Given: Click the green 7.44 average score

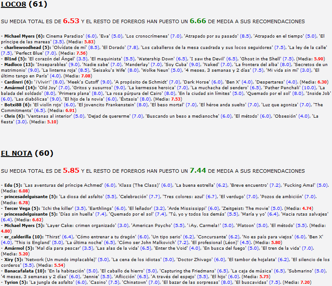Looking at the screenshot, I should 198,171.
